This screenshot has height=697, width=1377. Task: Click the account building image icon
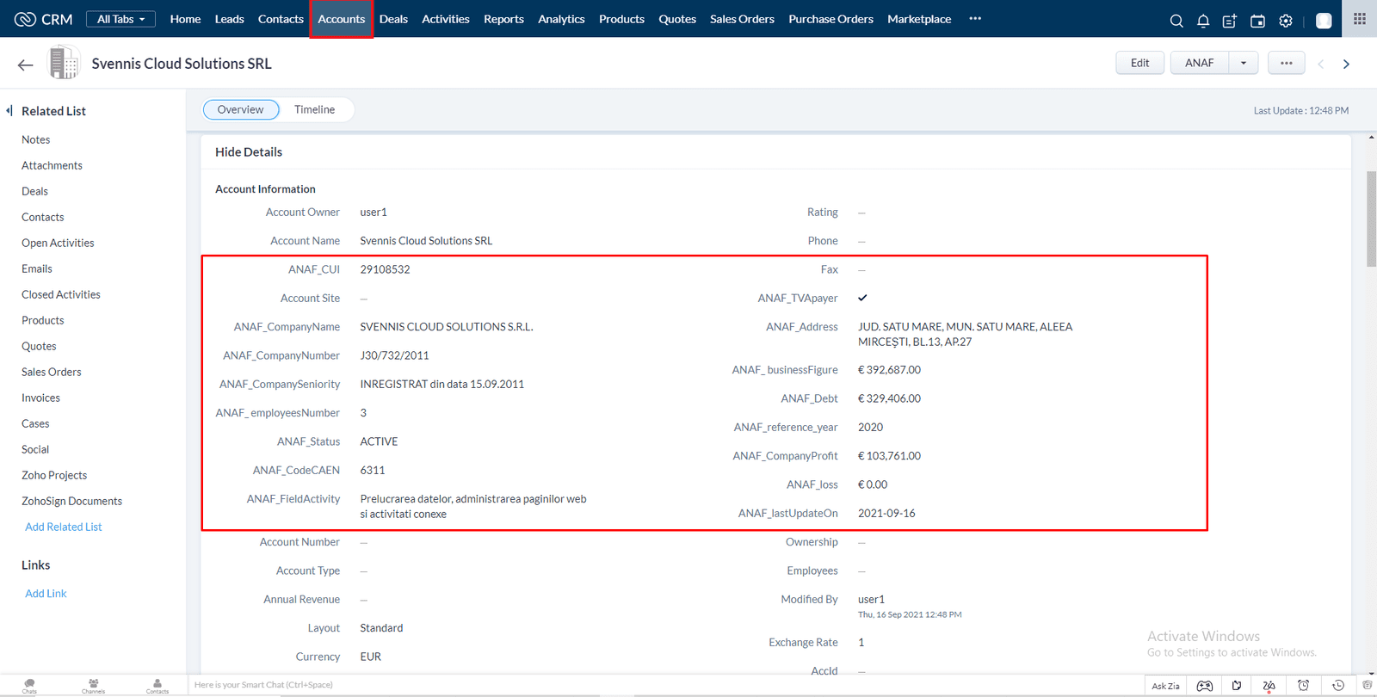click(x=64, y=63)
